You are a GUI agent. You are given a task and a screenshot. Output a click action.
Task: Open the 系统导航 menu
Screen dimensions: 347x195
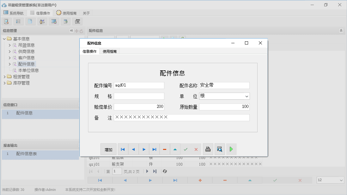coord(14,13)
